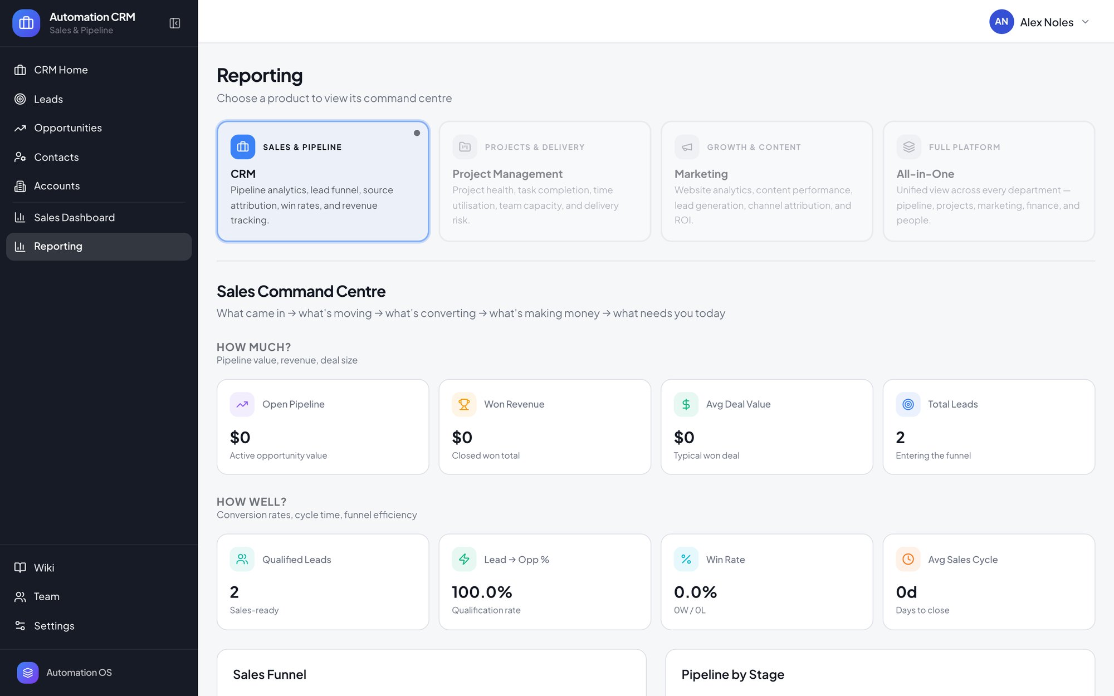Click the Pipeline by Stage panel heading
The height and width of the screenshot is (696, 1114).
pyautogui.click(x=733, y=675)
